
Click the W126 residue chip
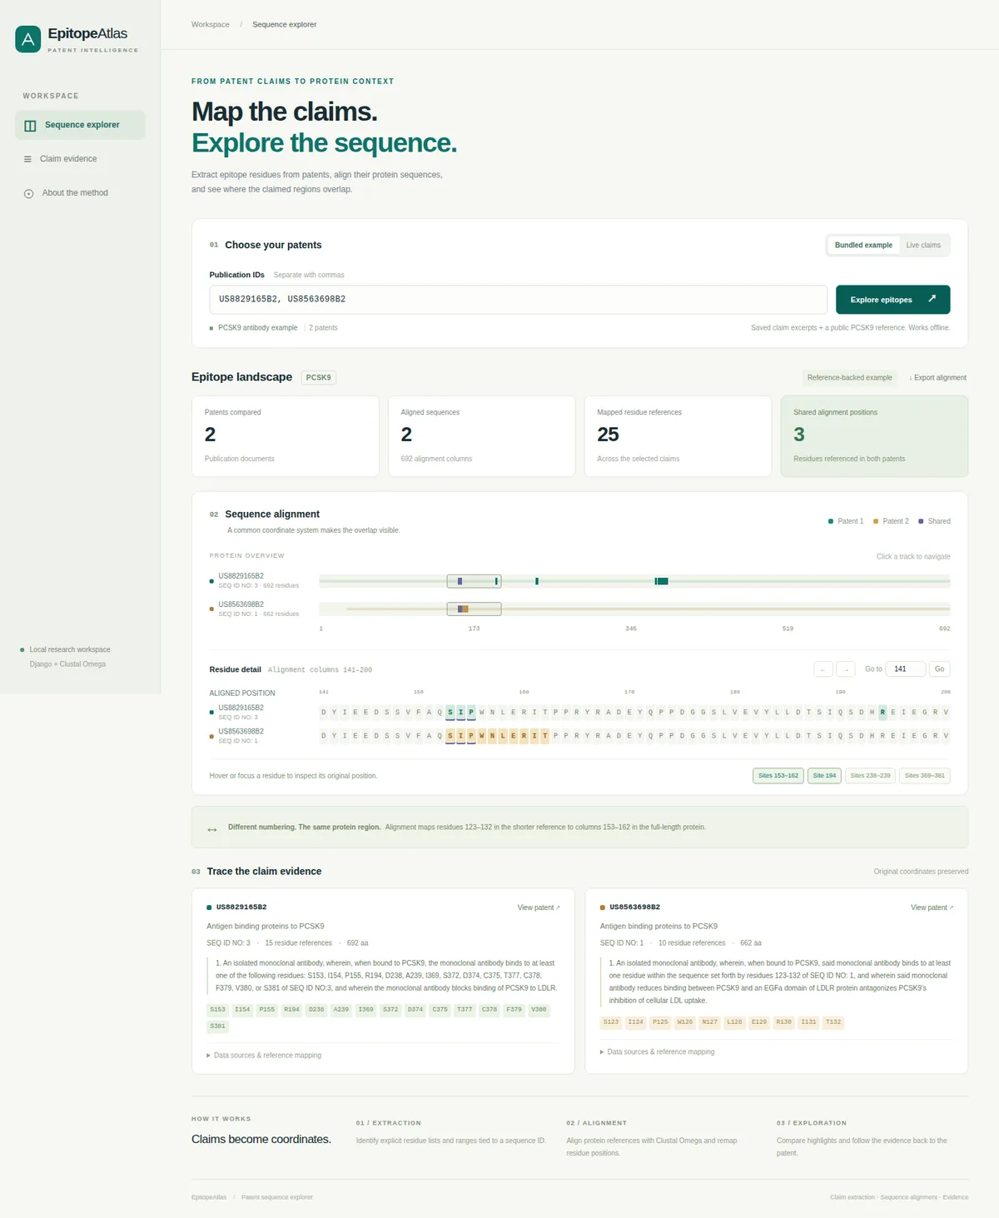685,1022
